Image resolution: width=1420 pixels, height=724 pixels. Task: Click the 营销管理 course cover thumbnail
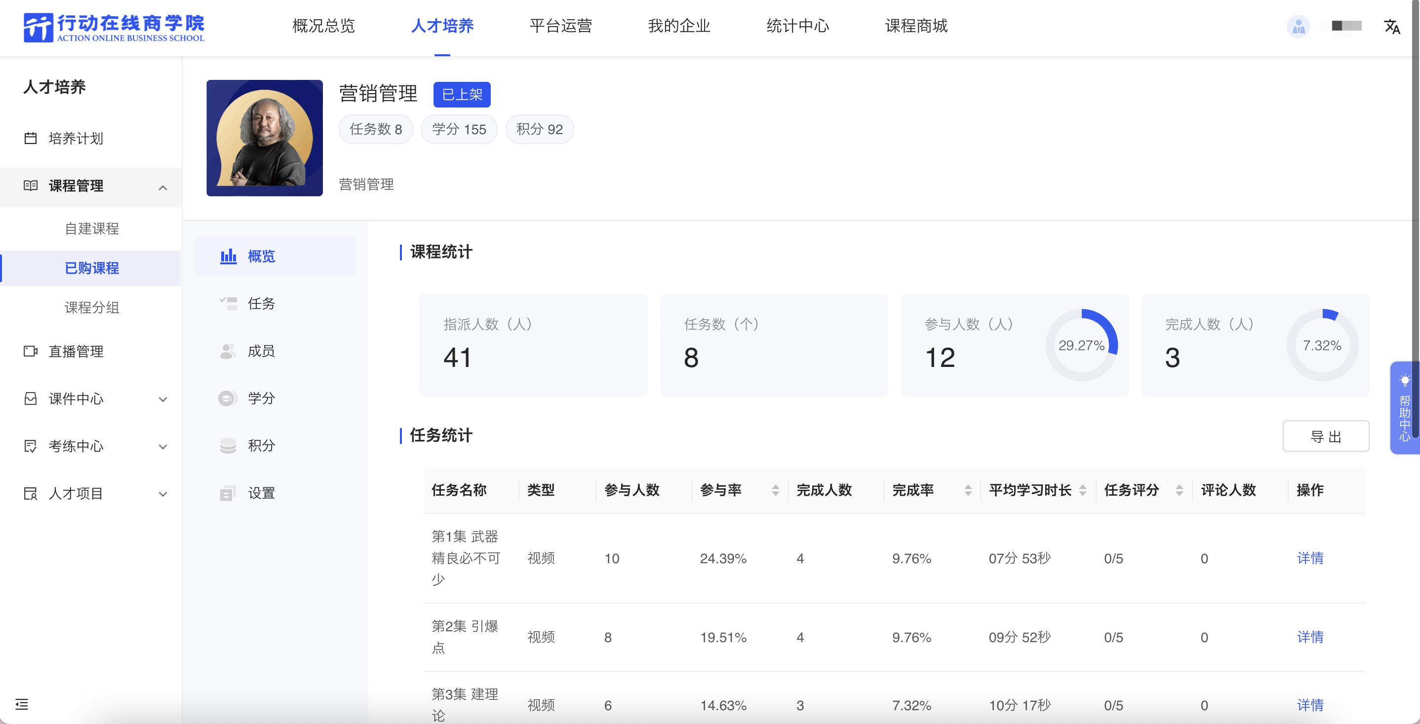point(265,138)
